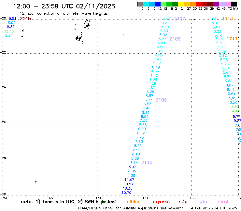Viewport: 241px width, 211px height.
Task: Click the lavender legend swatch above 45
Action: [x=222, y=4]
